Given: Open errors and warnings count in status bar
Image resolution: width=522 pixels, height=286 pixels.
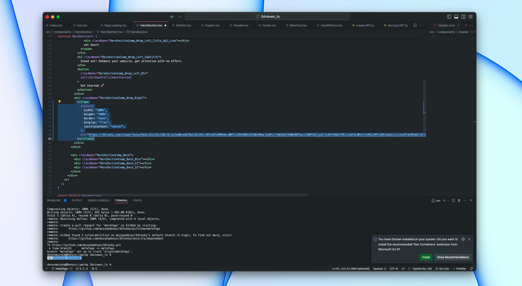Looking at the screenshot, I should 82,269.
